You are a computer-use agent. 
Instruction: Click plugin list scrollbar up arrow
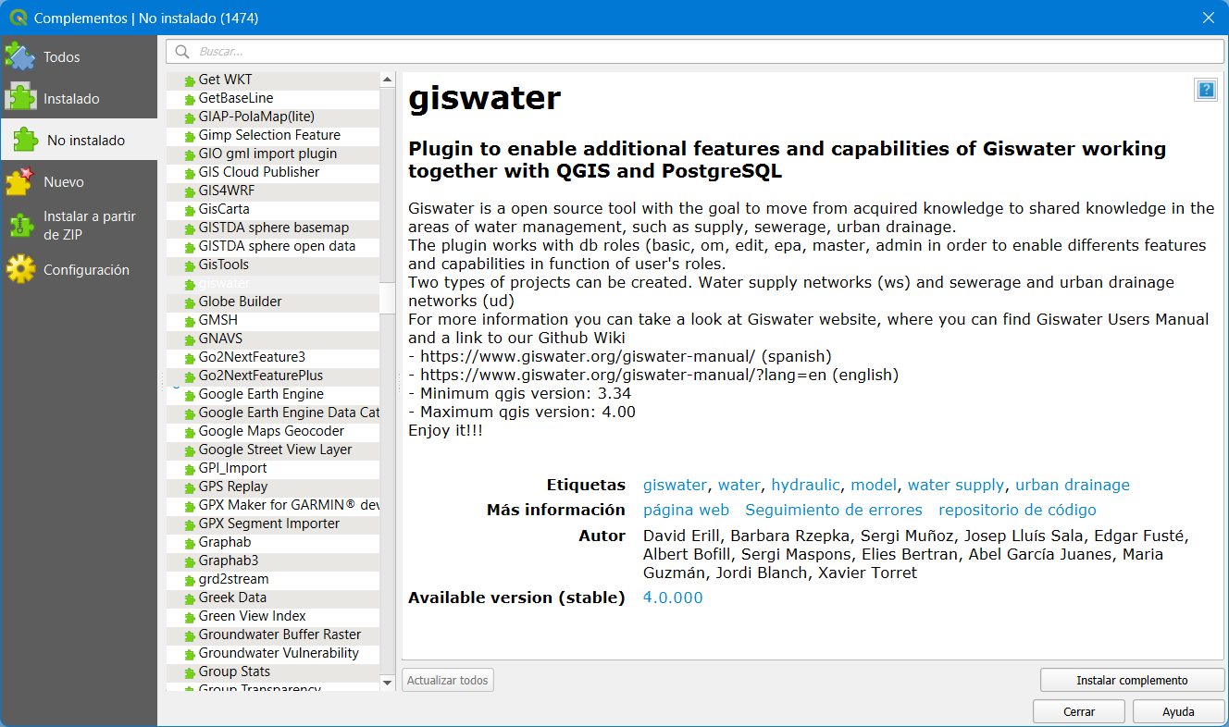click(388, 80)
